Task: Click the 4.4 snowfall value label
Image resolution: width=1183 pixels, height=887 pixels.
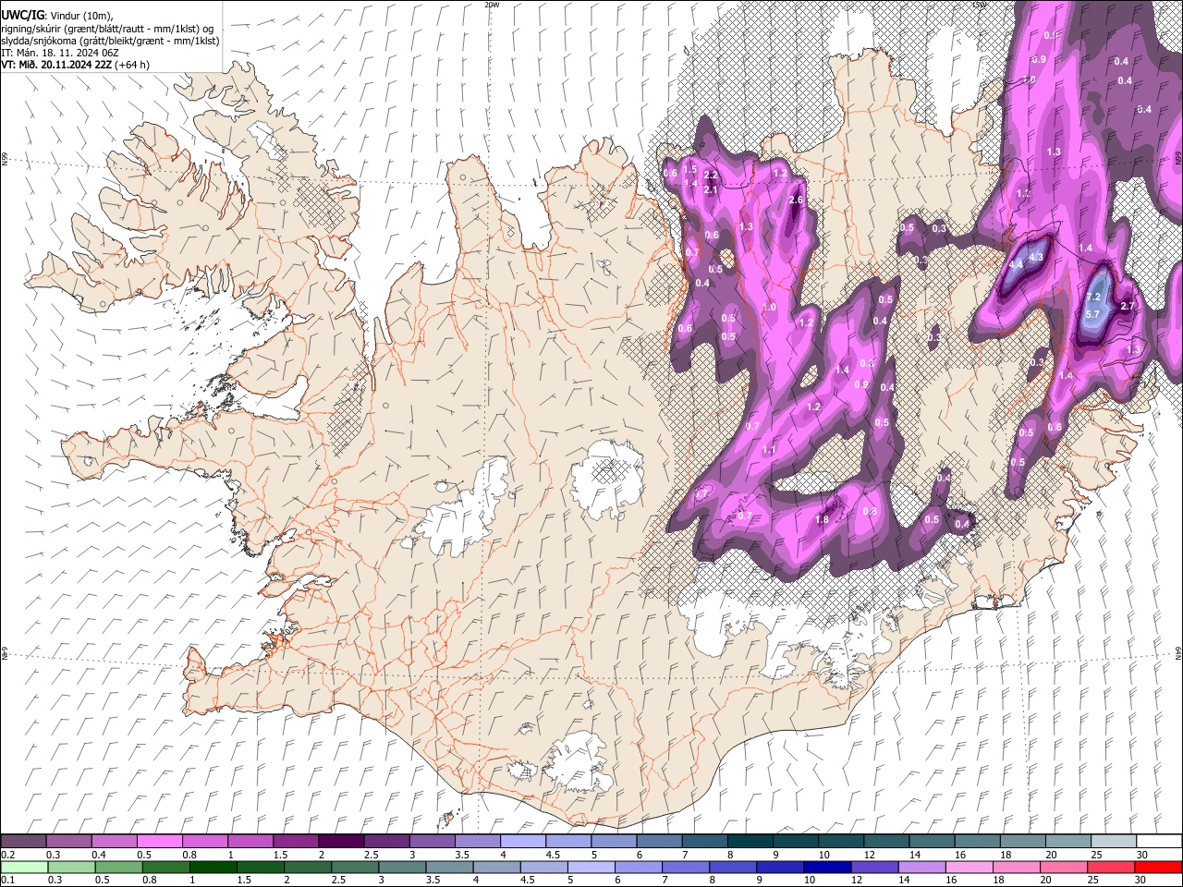Action: point(1017,264)
